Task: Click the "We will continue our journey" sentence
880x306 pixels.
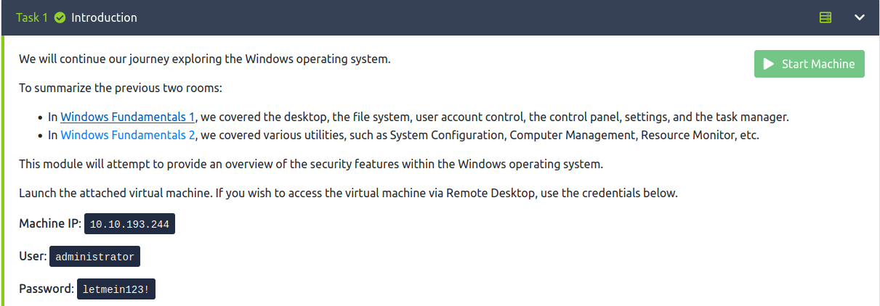Action: point(204,59)
